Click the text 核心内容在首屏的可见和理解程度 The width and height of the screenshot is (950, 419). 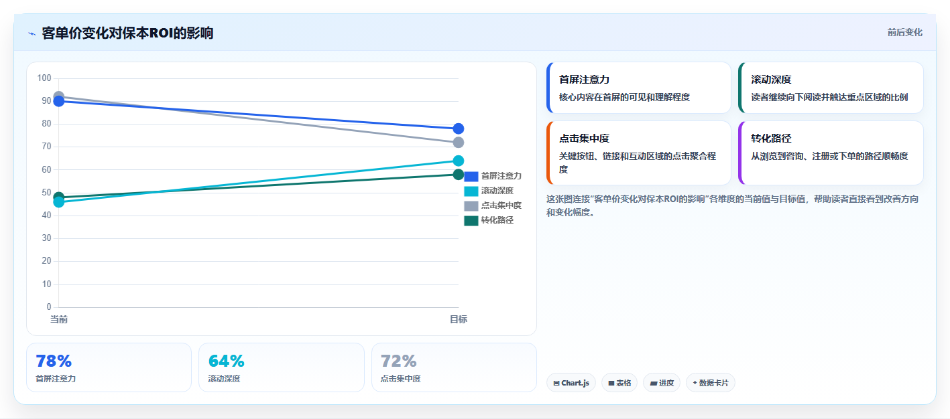pyautogui.click(x=624, y=97)
